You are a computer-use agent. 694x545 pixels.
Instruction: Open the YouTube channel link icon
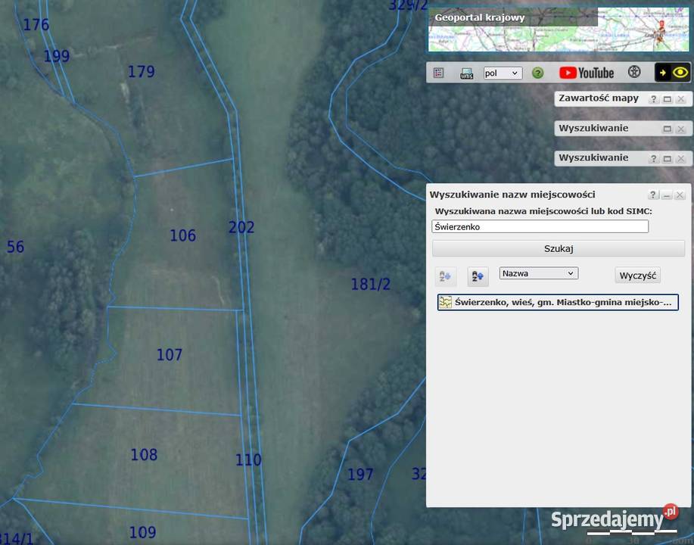click(587, 73)
